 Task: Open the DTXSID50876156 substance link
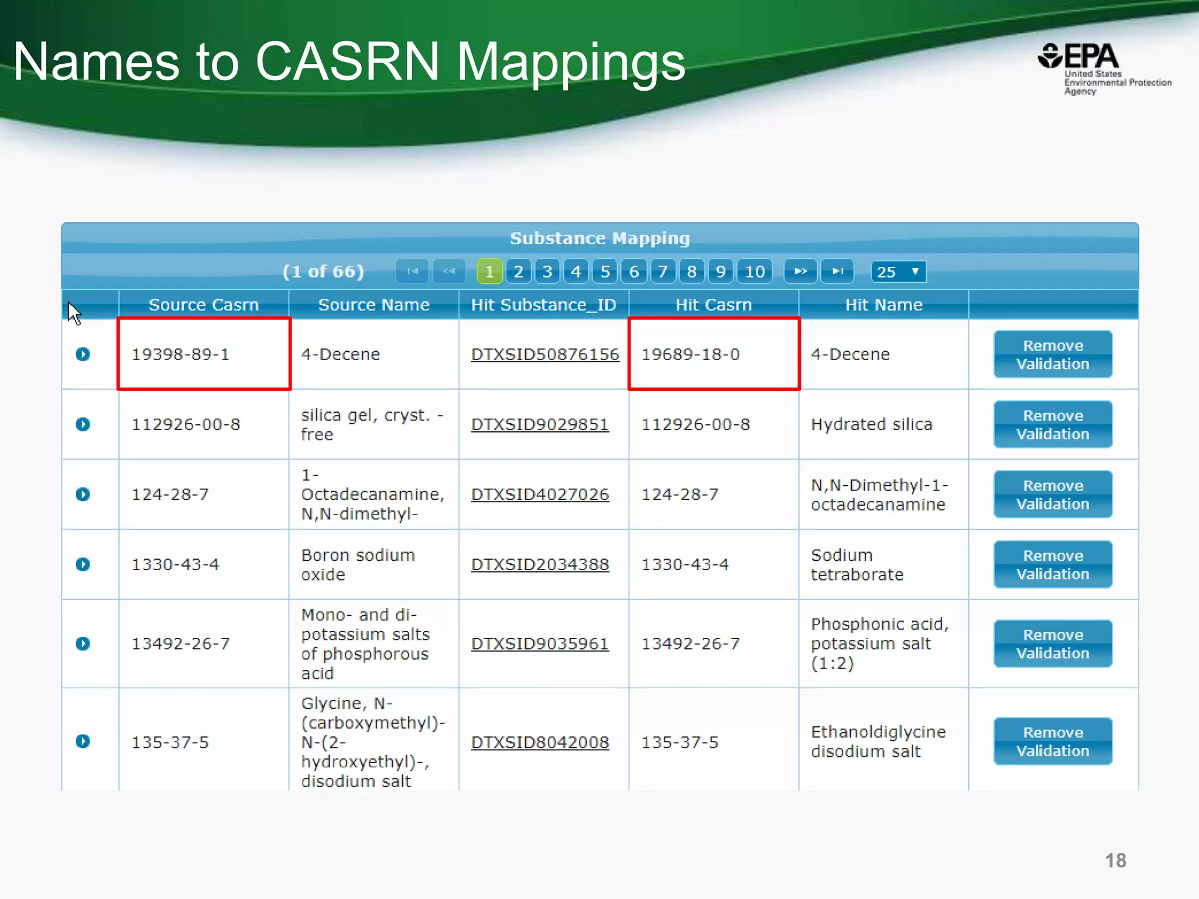pyautogui.click(x=545, y=355)
